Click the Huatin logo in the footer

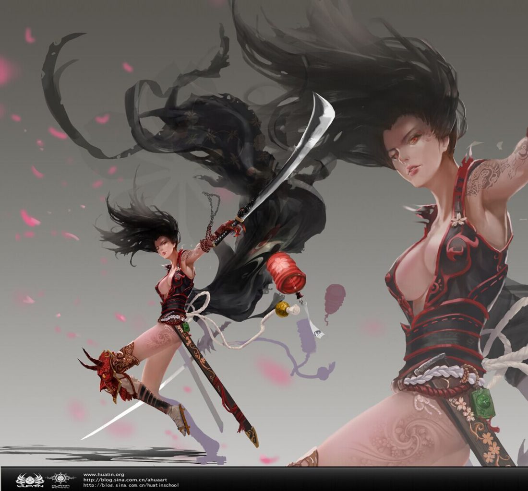[x=30, y=480]
